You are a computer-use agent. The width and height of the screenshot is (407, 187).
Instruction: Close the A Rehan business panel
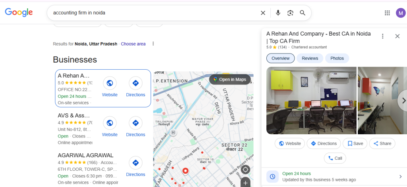tap(397, 36)
